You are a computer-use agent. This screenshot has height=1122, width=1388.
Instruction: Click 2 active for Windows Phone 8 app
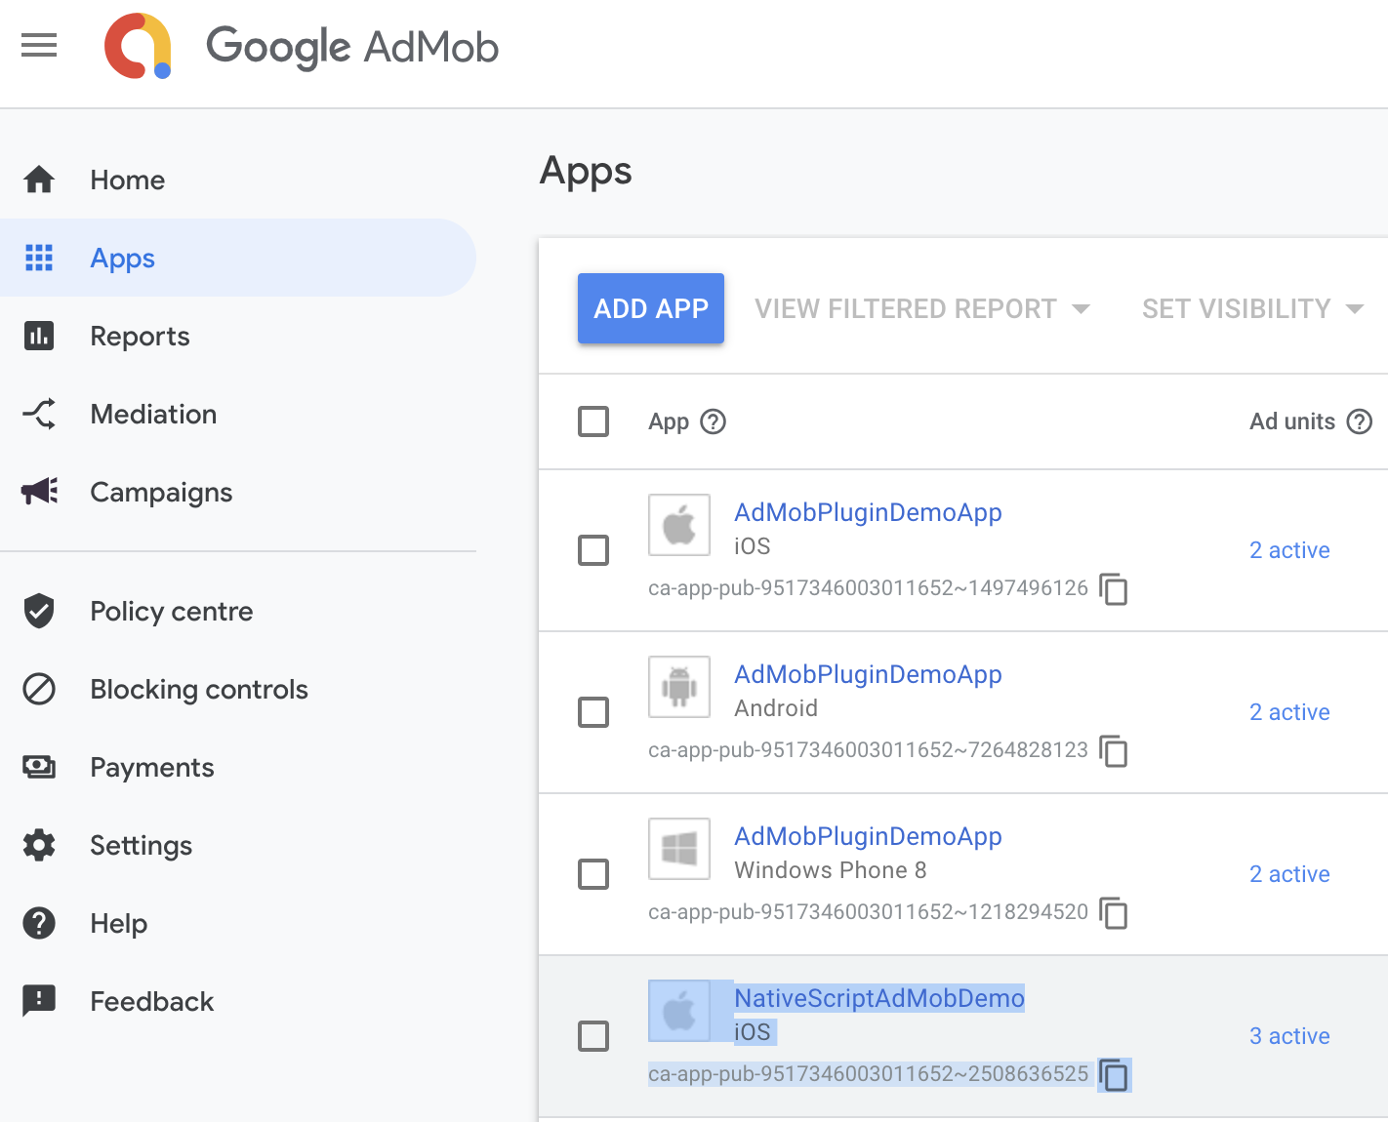[1289, 874]
